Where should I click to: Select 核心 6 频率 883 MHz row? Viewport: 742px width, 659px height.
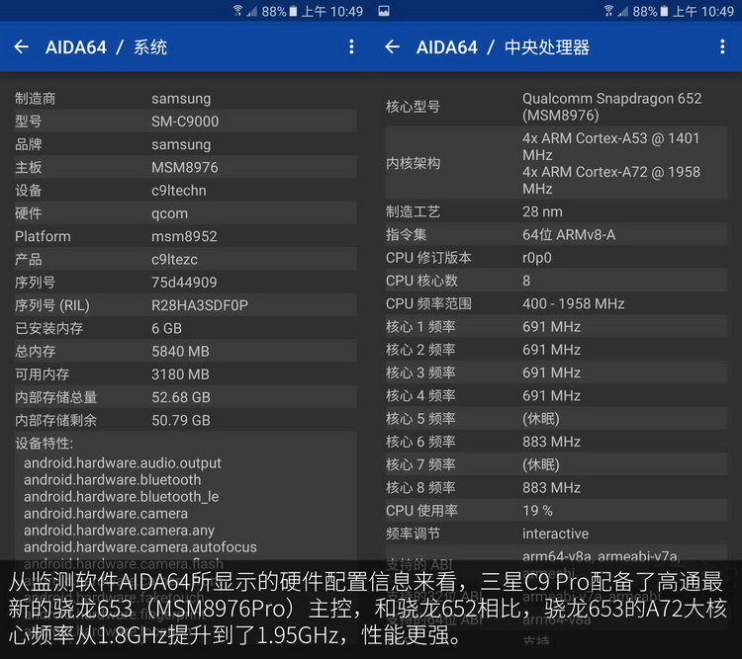pos(556,442)
